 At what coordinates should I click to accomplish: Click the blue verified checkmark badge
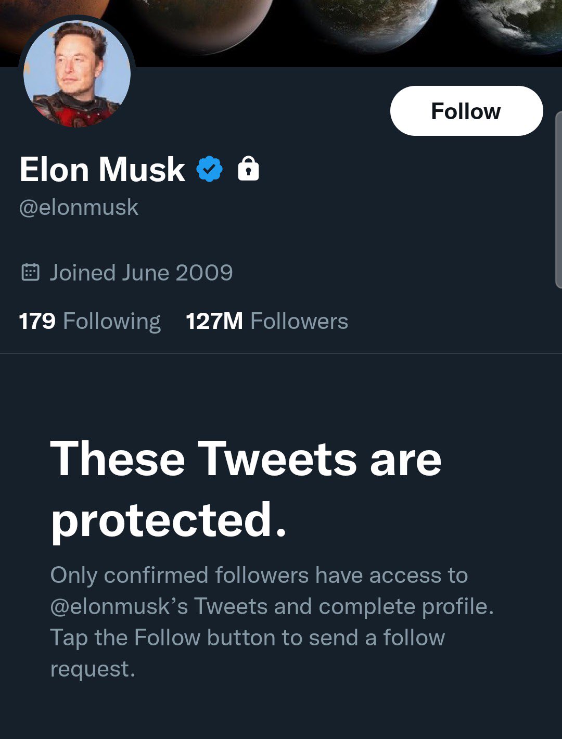210,169
